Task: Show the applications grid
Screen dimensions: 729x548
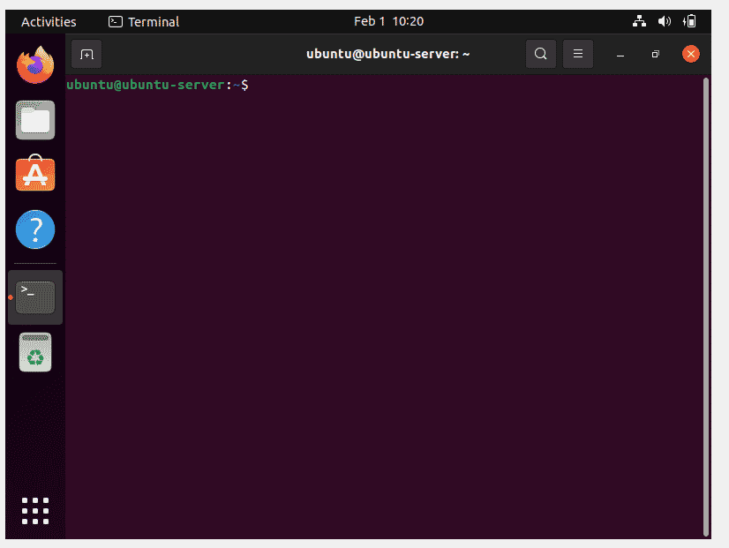Action: click(x=35, y=511)
